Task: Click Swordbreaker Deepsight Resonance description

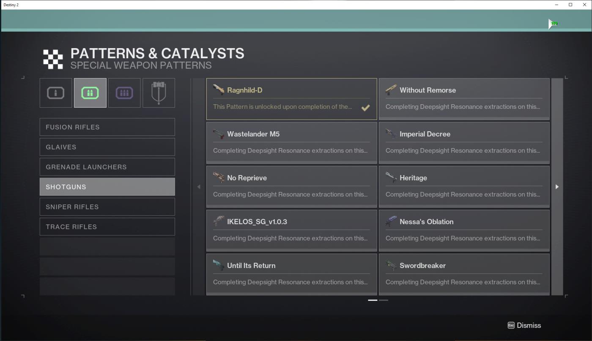Action: pos(463,282)
